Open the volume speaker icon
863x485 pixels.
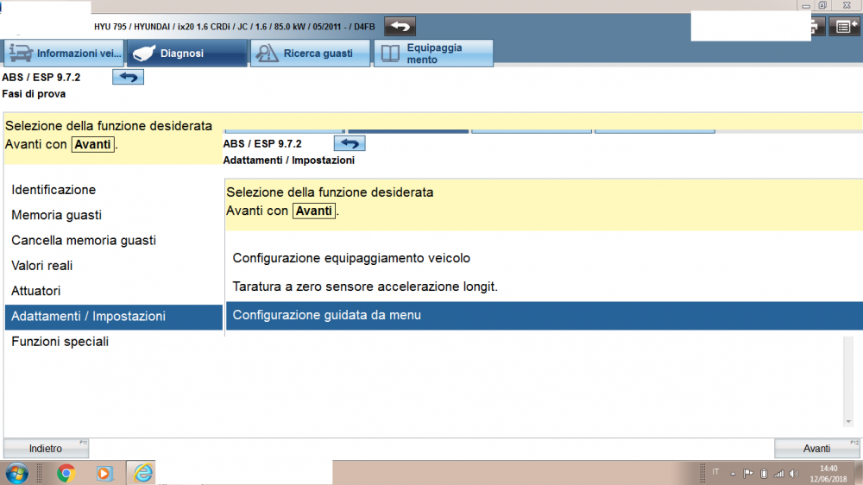pyautogui.click(x=794, y=474)
